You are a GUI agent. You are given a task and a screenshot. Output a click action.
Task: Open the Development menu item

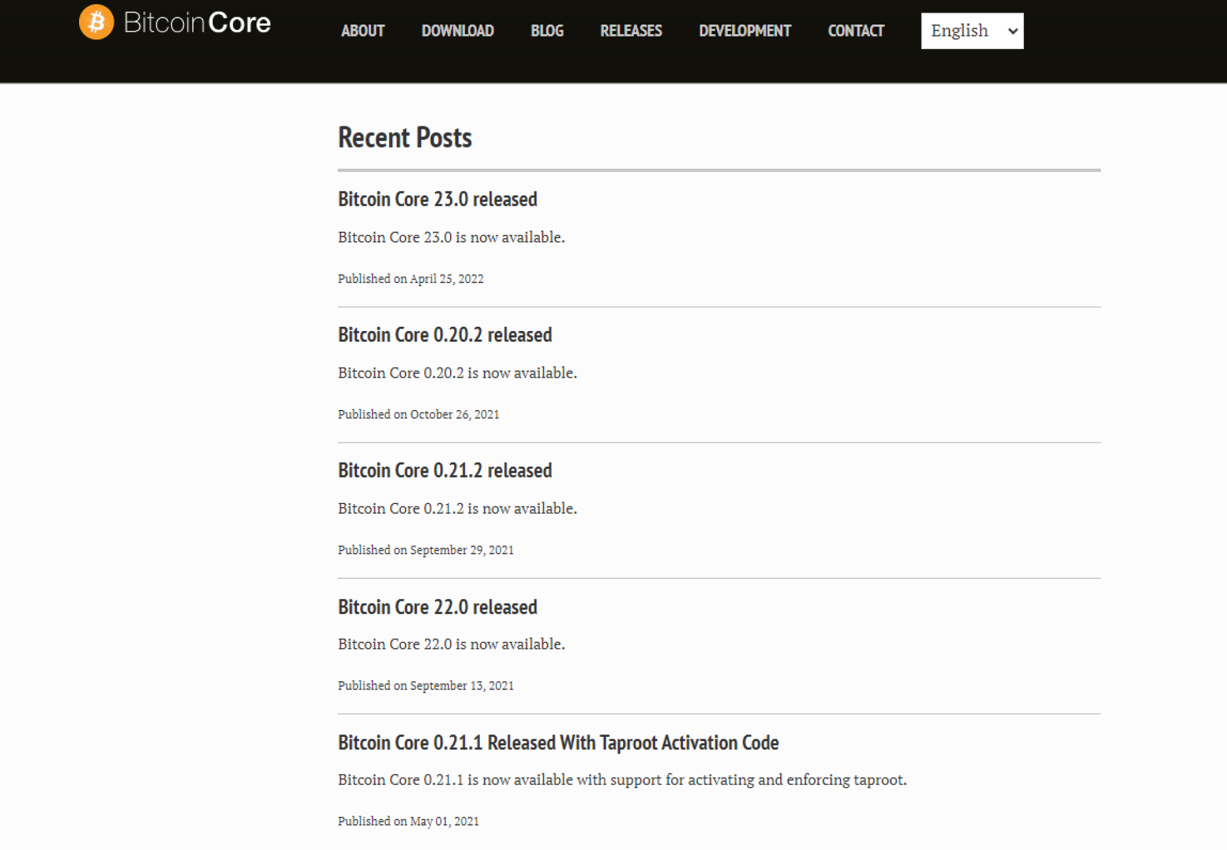[x=745, y=31]
